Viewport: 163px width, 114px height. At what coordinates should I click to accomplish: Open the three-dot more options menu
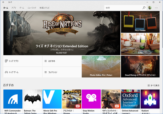pos(156,8)
